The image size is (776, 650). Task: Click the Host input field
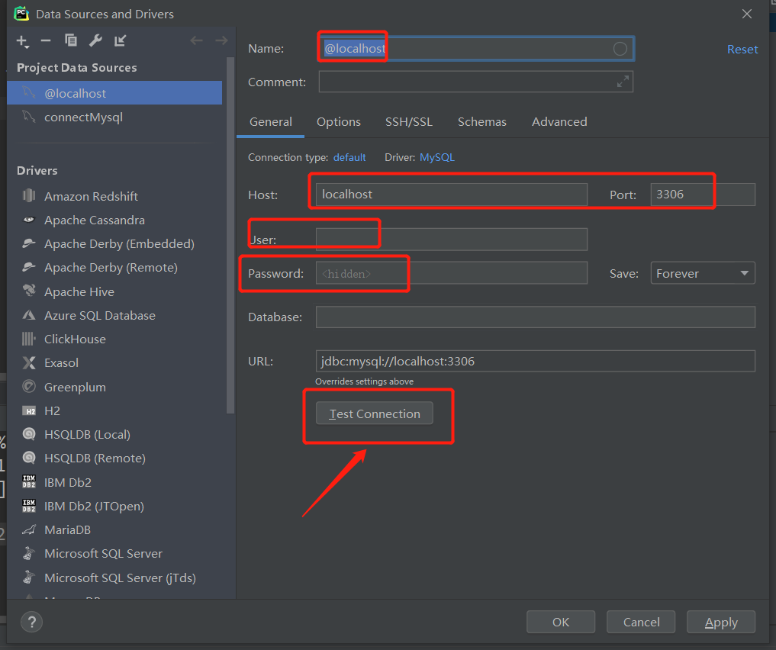tap(452, 195)
